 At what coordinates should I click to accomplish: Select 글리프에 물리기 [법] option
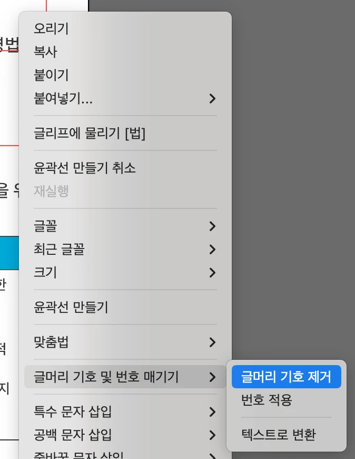pyautogui.click(x=125, y=133)
